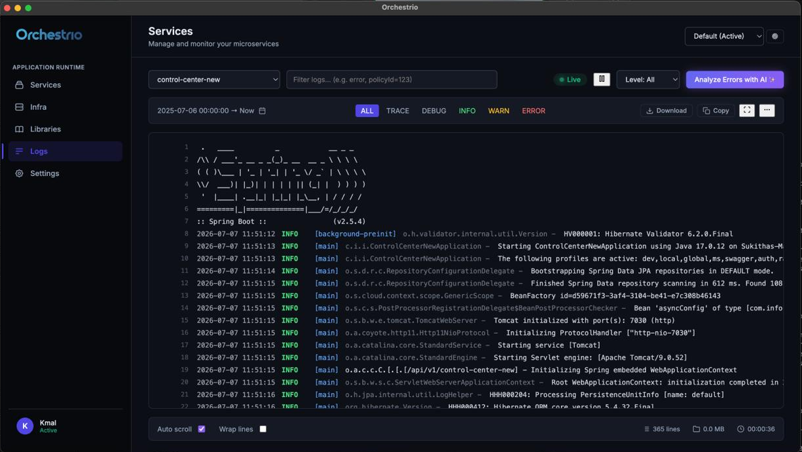Screen dimensions: 802x452
Task: Click the calendar icon after Now
Action: click(263, 111)
